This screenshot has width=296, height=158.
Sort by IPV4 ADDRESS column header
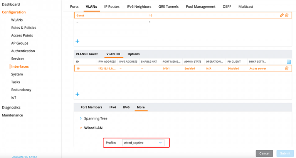[x=107, y=62]
